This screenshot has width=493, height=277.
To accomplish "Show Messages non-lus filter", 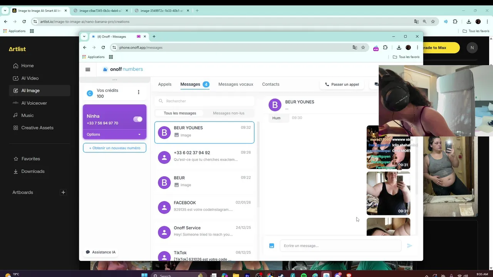I will (229, 113).
